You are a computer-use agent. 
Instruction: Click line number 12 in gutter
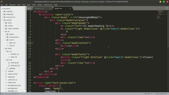[x=30, y=43]
